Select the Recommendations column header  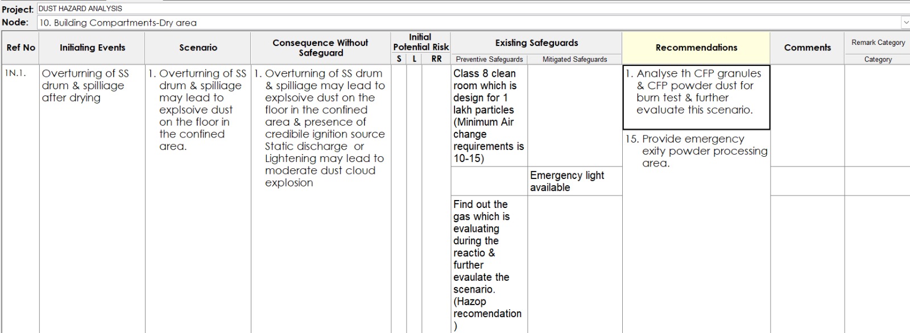point(696,48)
